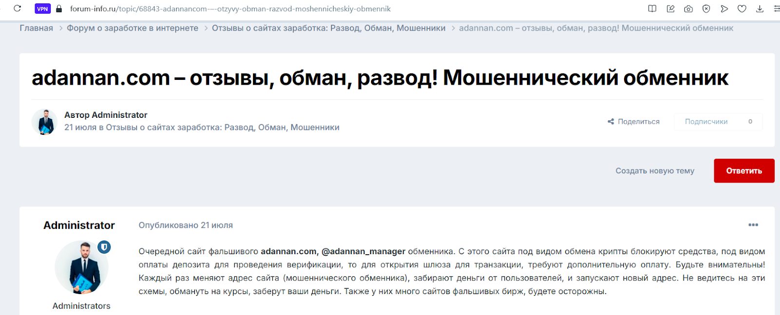The height and width of the screenshot is (315, 780).
Task: Click the share icon beside Поделиться
Action: click(x=611, y=122)
